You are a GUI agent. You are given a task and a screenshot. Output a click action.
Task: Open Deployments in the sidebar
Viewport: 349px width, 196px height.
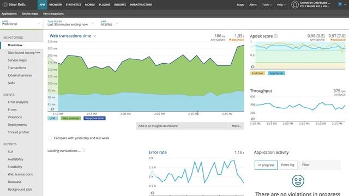coord(17,125)
